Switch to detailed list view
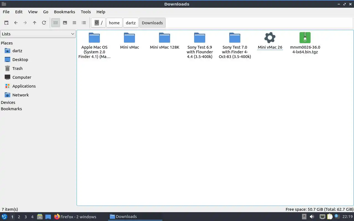354x221 pixels. click(84, 23)
